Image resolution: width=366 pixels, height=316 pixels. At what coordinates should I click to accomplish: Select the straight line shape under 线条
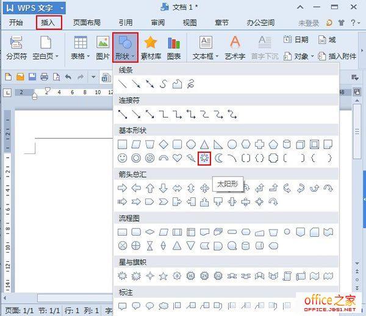coord(123,84)
